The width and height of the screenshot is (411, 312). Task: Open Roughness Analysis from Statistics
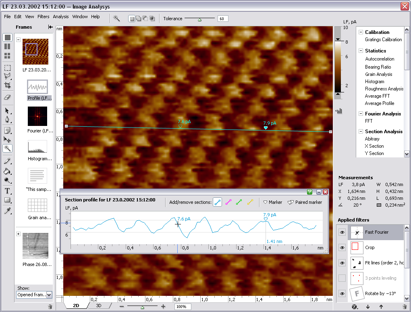[384, 89]
